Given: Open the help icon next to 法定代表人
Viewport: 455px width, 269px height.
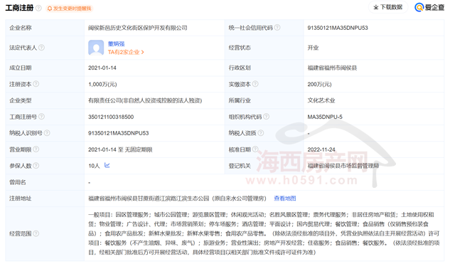Looking at the screenshot, I should [41, 48].
